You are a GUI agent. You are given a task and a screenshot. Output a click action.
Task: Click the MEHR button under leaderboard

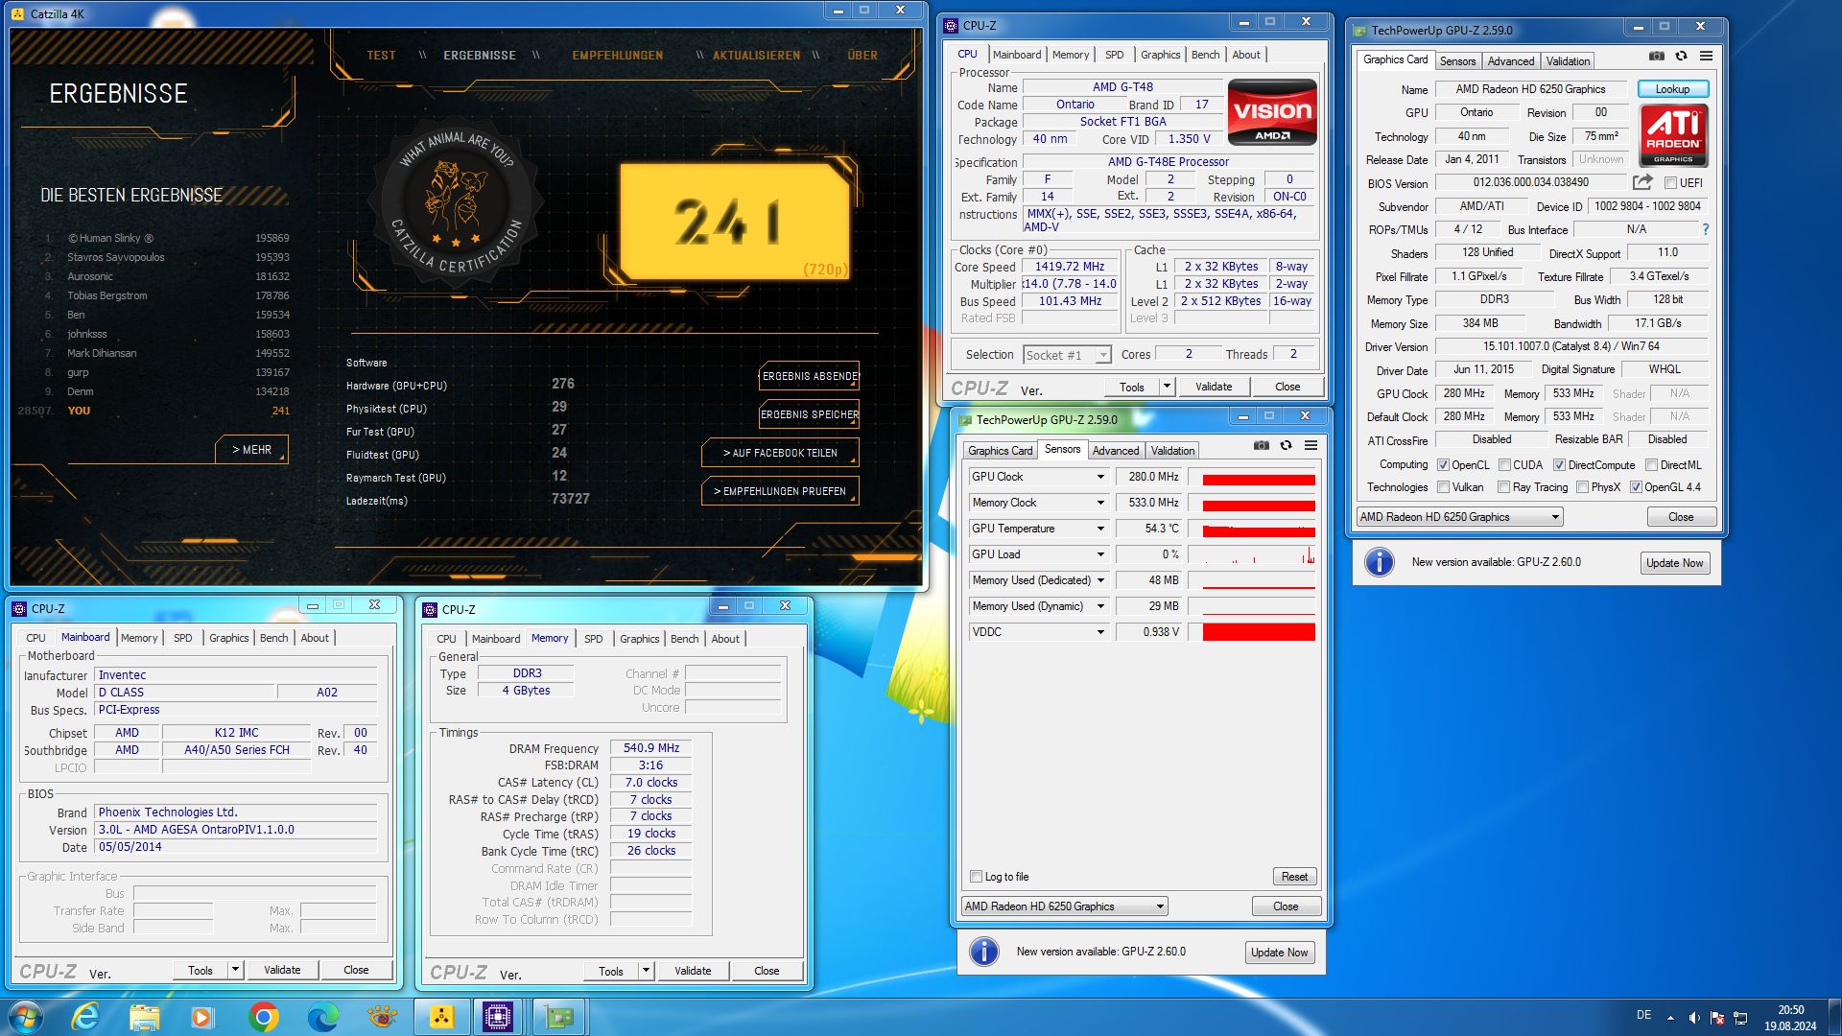coord(251,449)
